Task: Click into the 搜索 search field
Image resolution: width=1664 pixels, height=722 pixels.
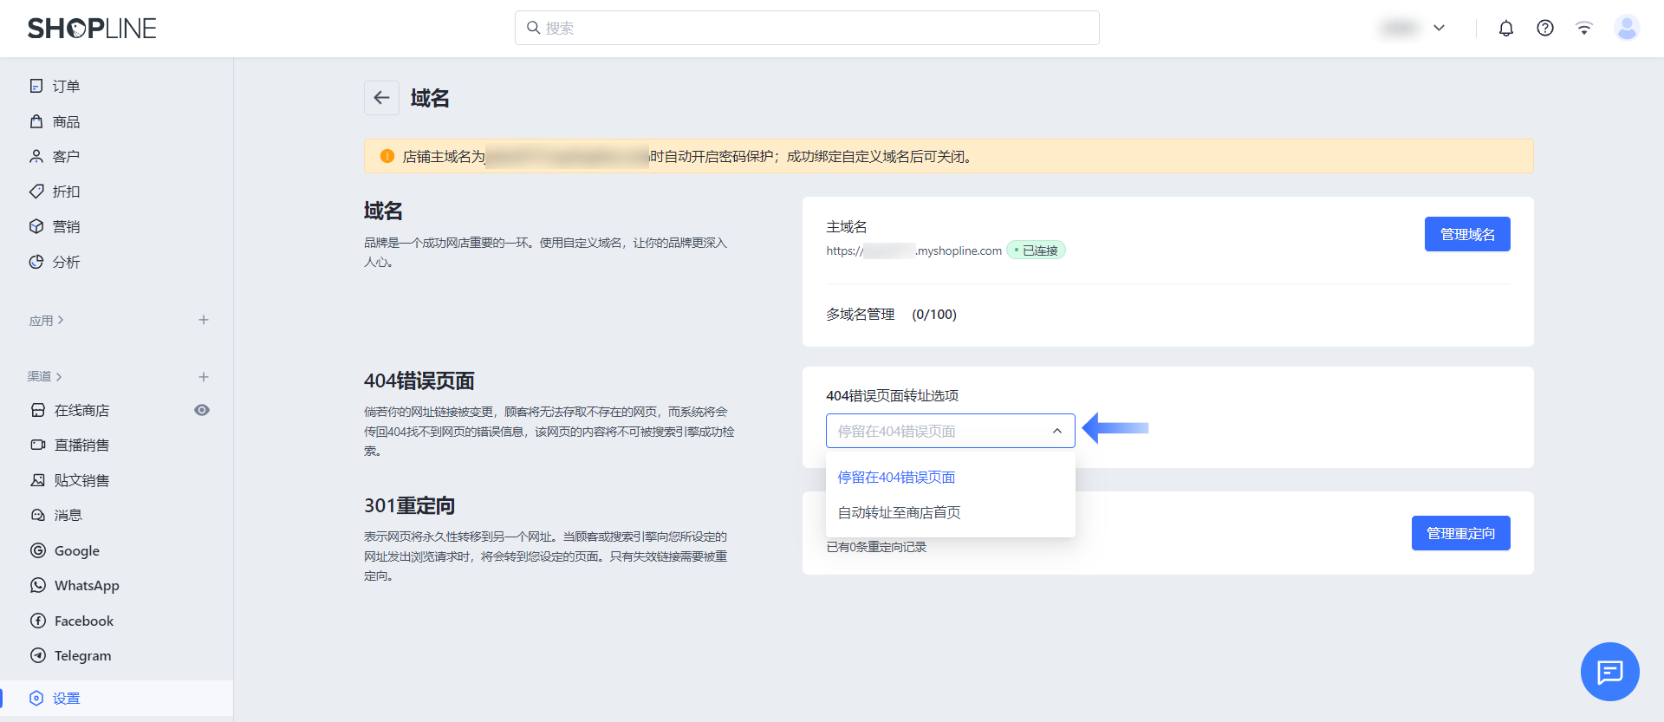Action: pyautogui.click(x=806, y=29)
